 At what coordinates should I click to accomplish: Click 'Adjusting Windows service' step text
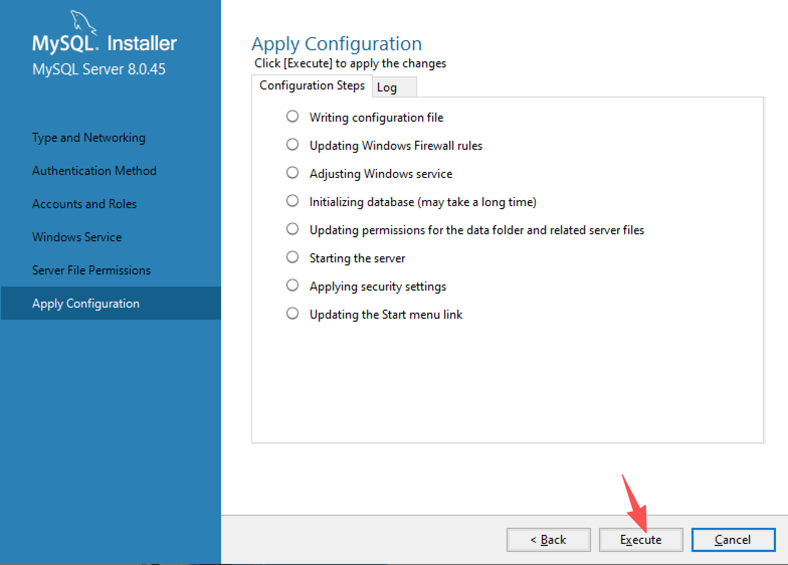[x=381, y=174]
